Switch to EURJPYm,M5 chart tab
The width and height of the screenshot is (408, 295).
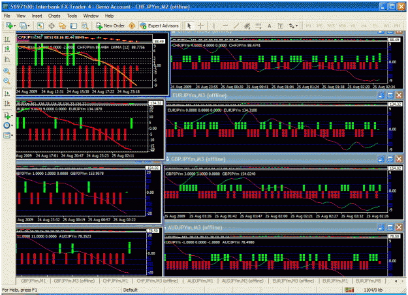368,281
